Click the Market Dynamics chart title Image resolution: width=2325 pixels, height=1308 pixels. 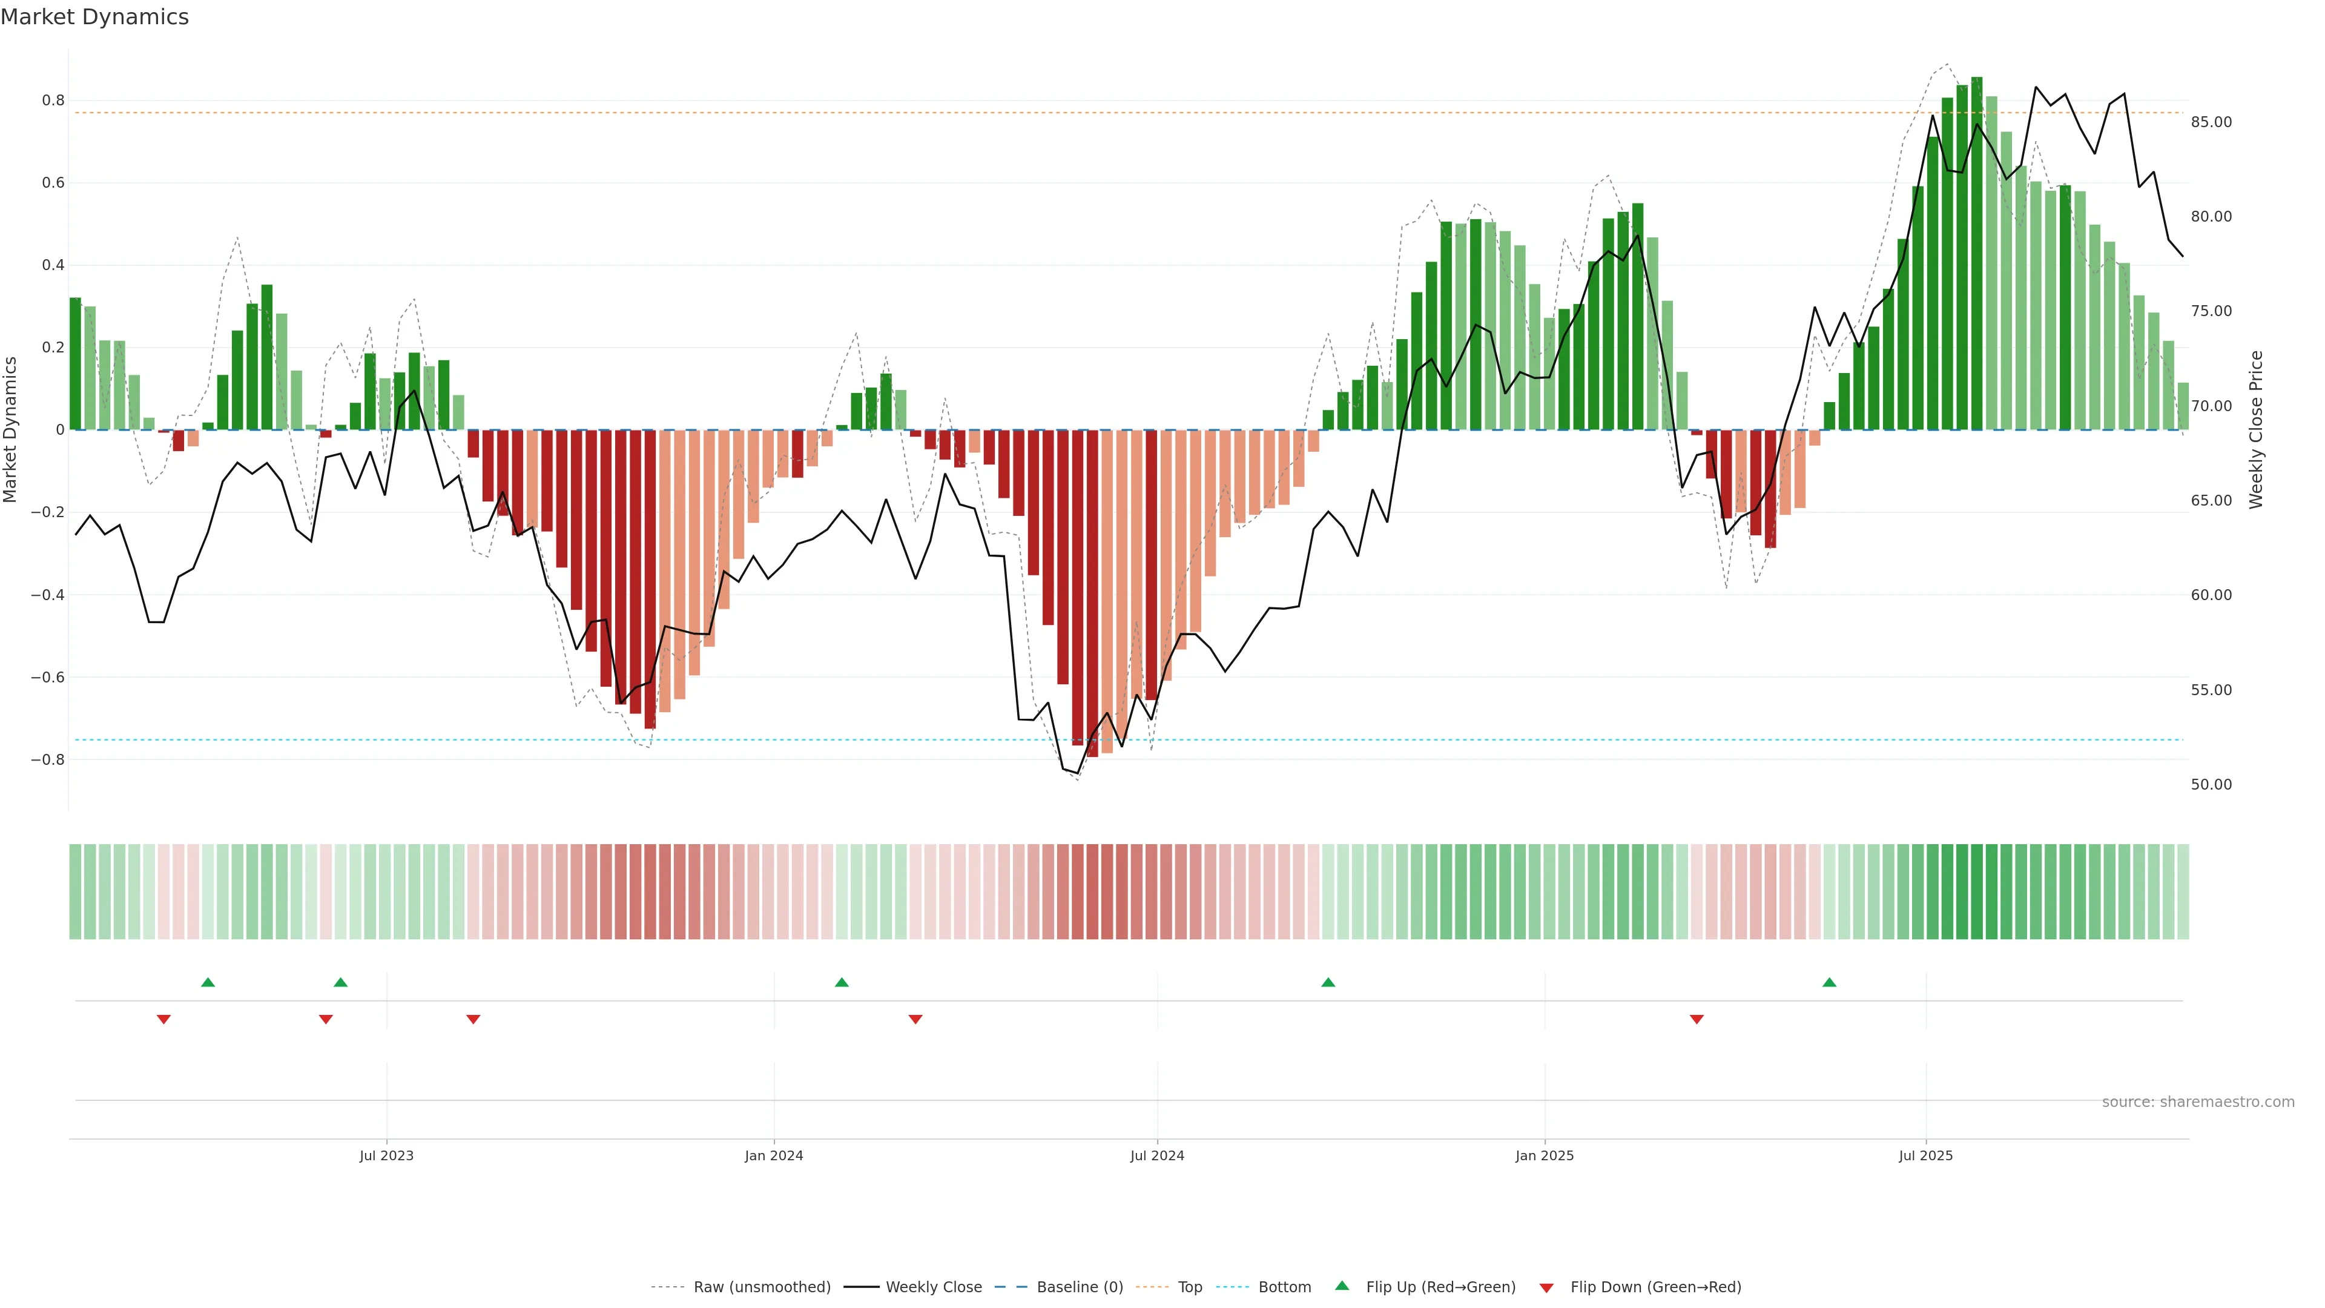[95, 17]
